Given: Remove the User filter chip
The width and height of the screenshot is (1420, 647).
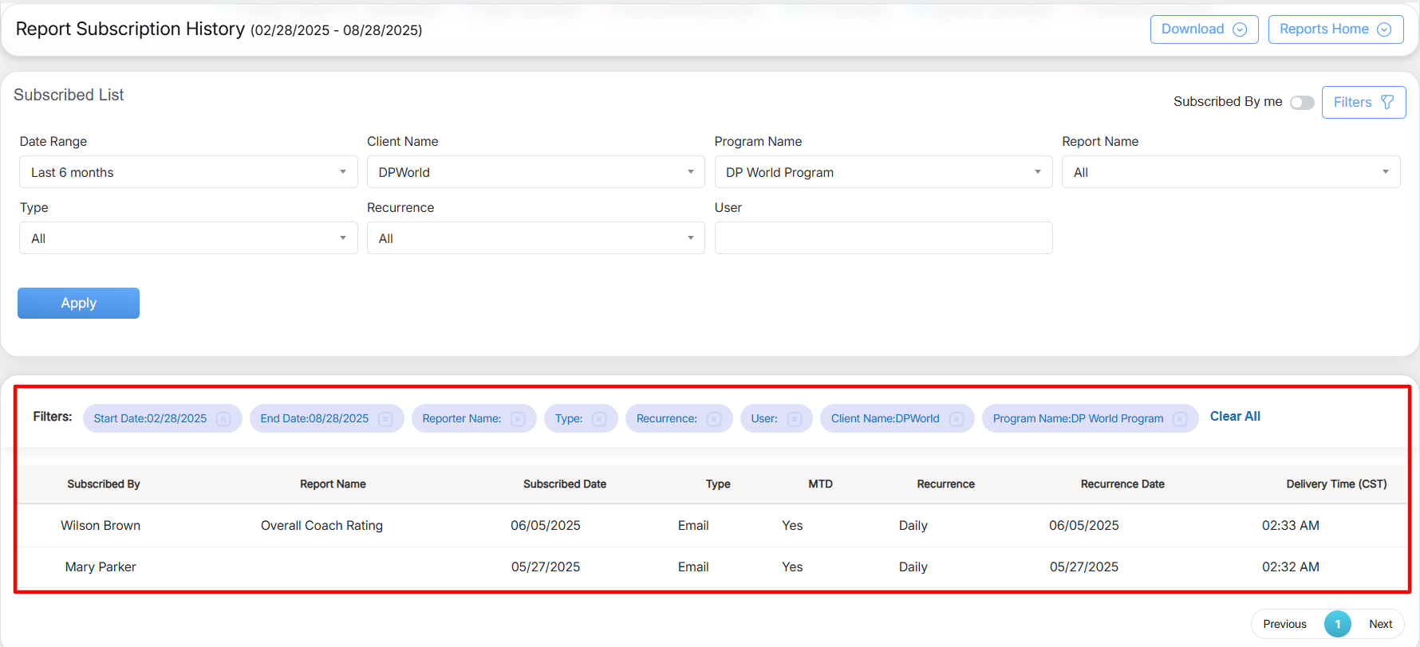Looking at the screenshot, I should [795, 419].
